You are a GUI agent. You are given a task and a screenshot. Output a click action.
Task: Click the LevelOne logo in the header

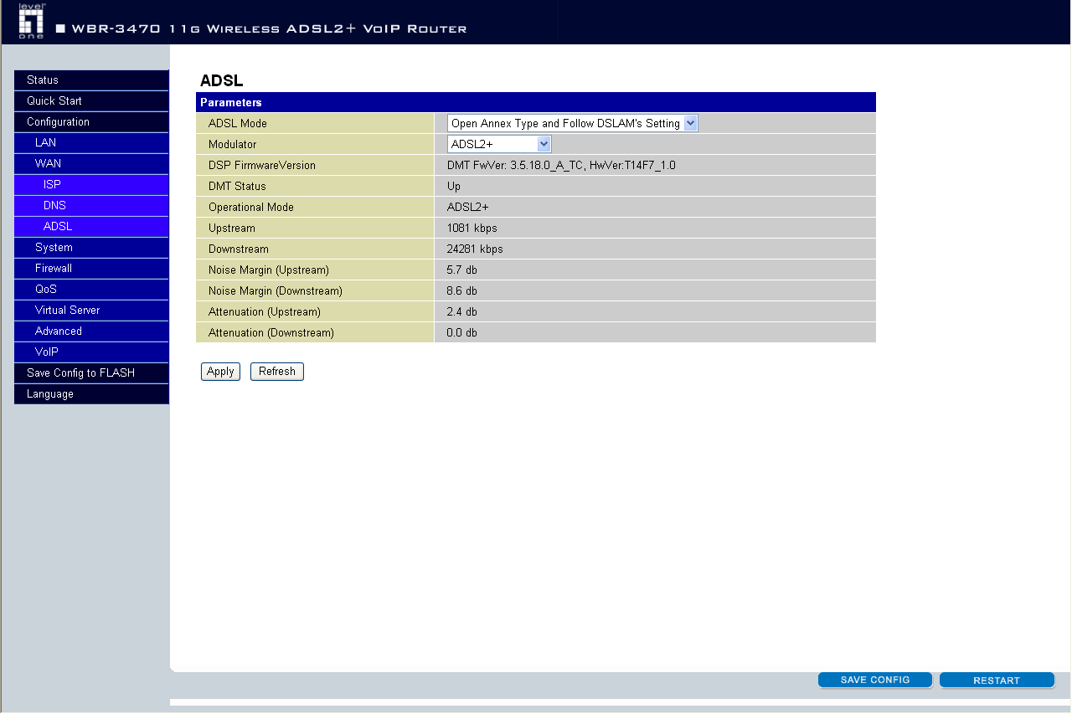[31, 20]
